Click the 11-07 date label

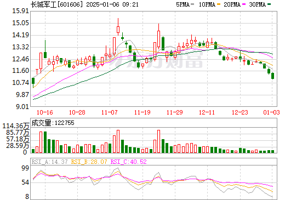tap(110, 112)
